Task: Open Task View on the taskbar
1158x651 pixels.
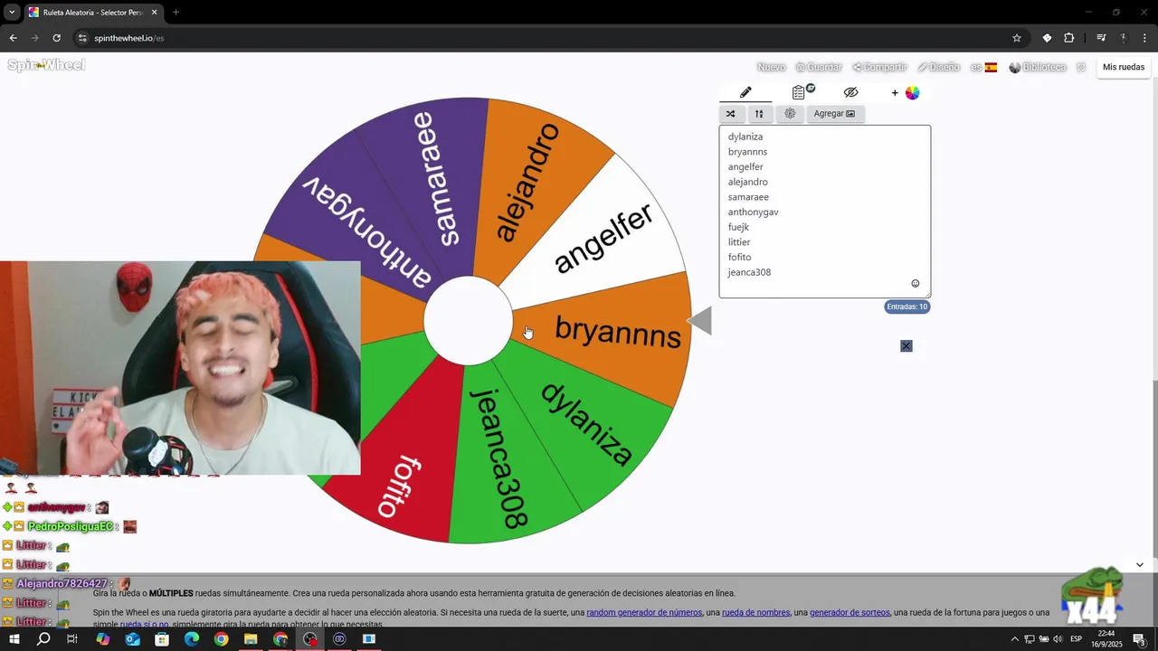Action: point(72,639)
